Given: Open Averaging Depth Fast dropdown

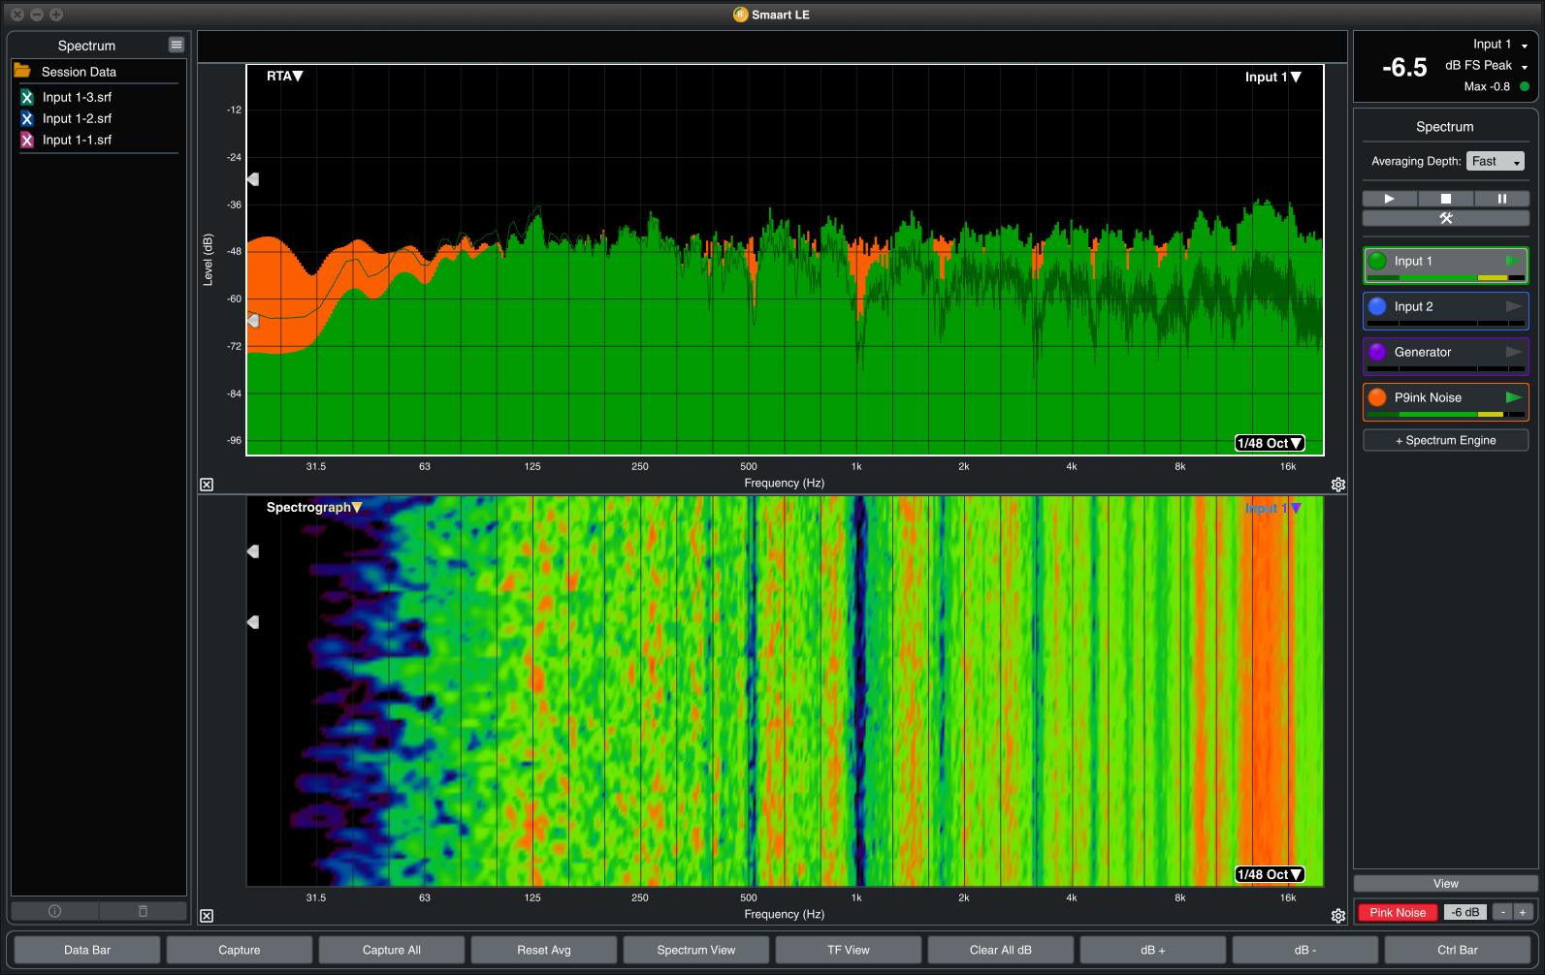Looking at the screenshot, I should tap(1496, 161).
